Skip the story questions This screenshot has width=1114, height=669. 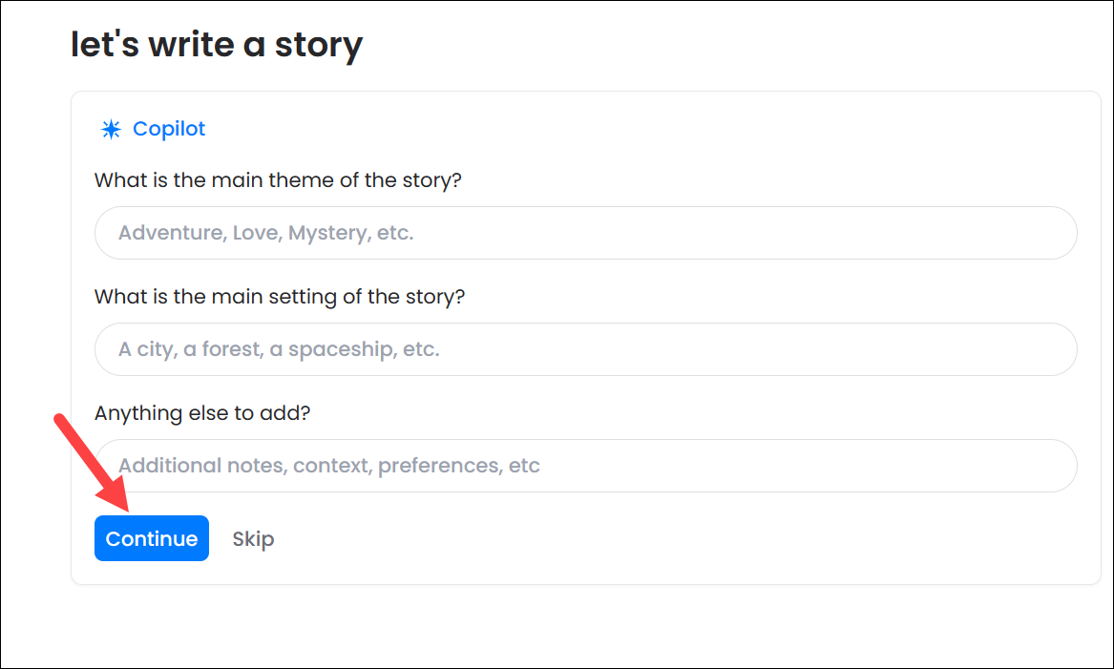[253, 539]
